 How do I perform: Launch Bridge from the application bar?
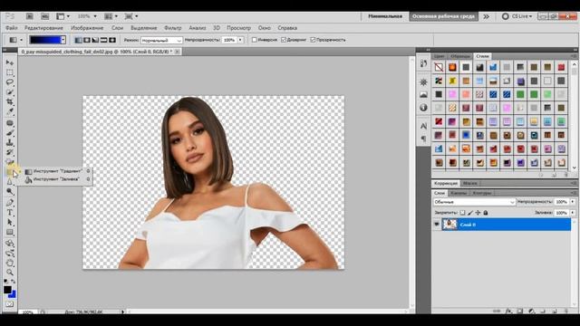(30, 16)
